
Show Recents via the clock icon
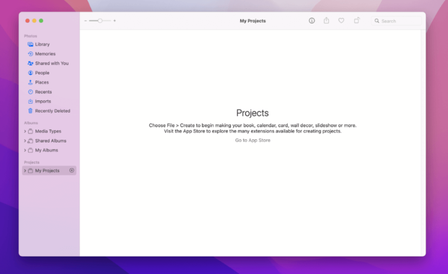coord(30,92)
